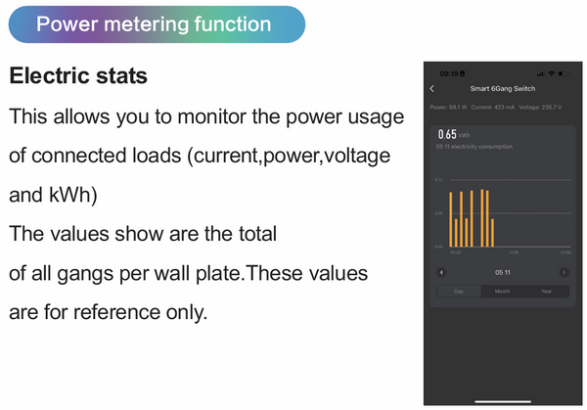Tap the back arrow in the app header
This screenshot has height=410, width=587.
click(x=433, y=89)
